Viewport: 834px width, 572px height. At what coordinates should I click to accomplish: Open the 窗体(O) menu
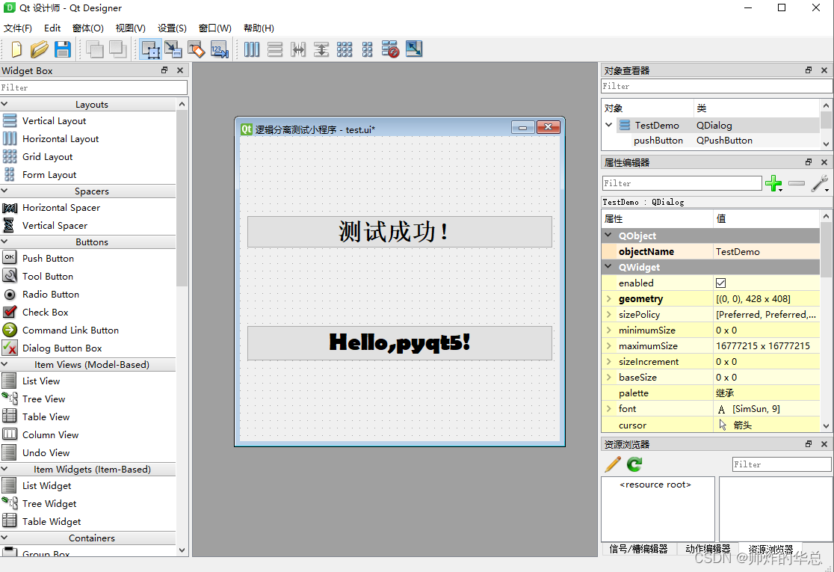click(x=88, y=28)
